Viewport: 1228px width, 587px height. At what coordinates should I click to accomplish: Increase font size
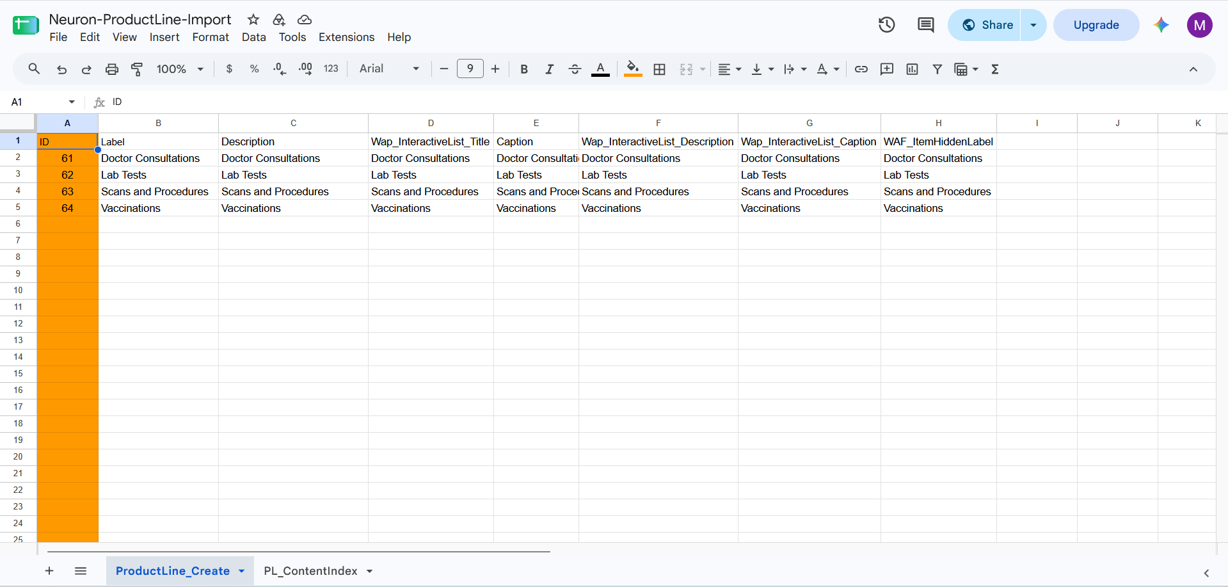click(495, 69)
